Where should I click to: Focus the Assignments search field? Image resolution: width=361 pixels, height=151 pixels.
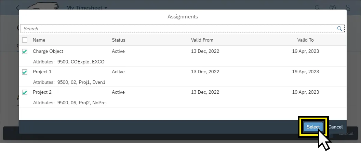pos(178,29)
